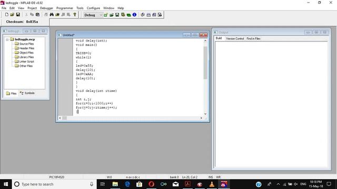
Task: Open the Tools menu
Action: [x=80, y=8]
